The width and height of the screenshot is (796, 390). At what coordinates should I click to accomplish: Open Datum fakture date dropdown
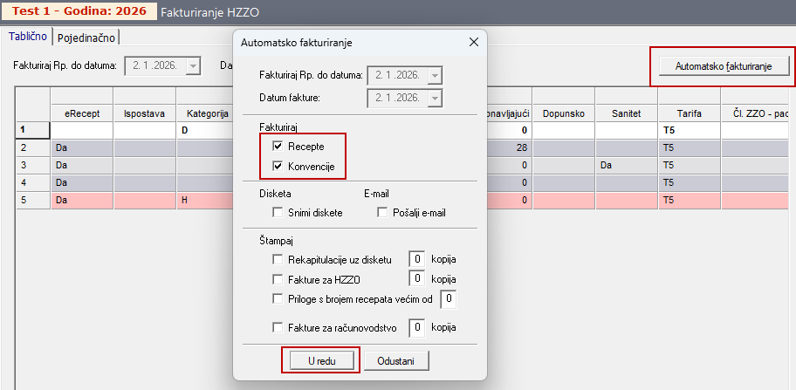(436, 97)
